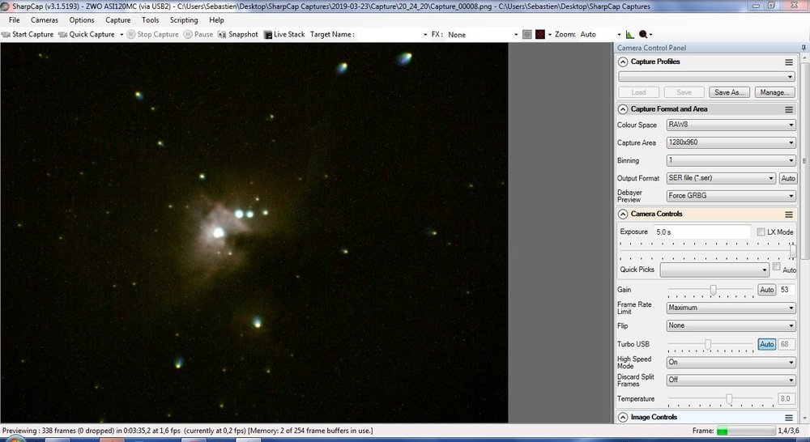This screenshot has height=442, width=810.
Task: Tick the Auto exposure checkbox
Action: point(777,266)
